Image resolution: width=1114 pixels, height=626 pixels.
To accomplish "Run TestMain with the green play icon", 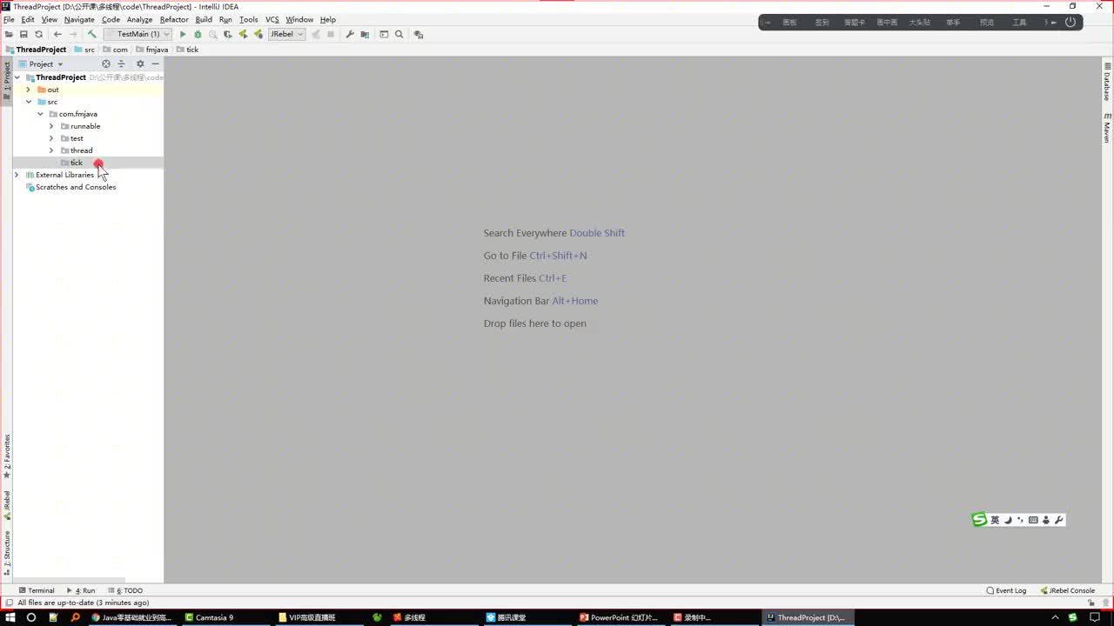I will click(183, 35).
